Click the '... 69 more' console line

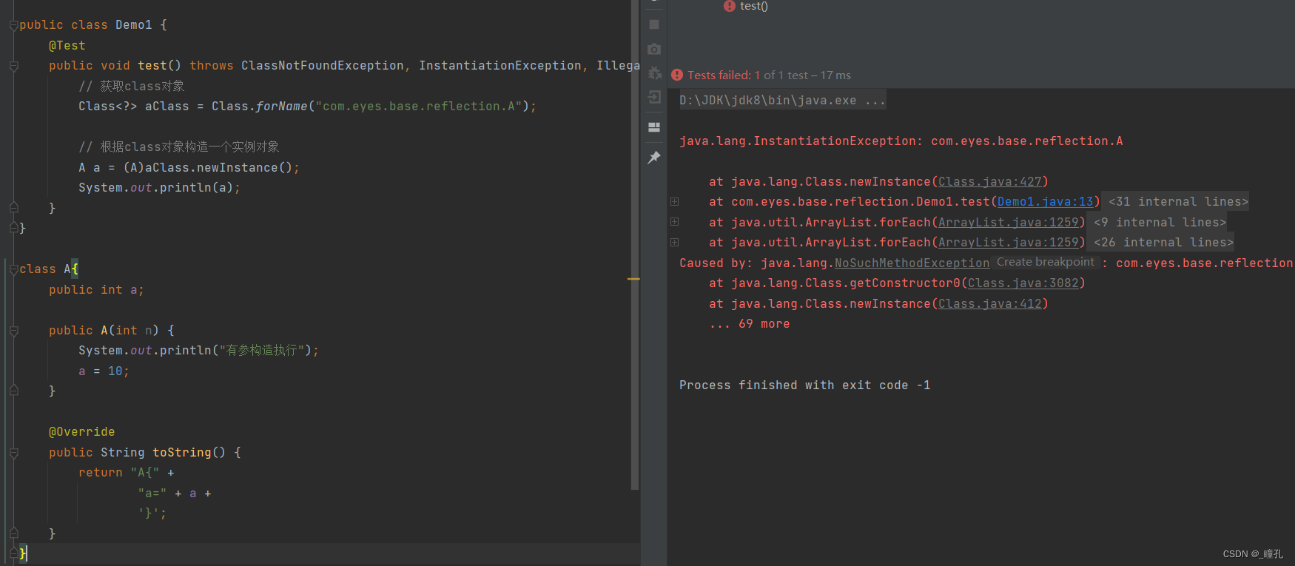click(749, 323)
